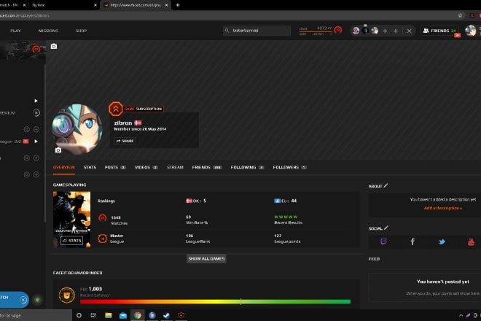
Task: Open the Mail app from the taskbar
Action: [x=123, y=315]
